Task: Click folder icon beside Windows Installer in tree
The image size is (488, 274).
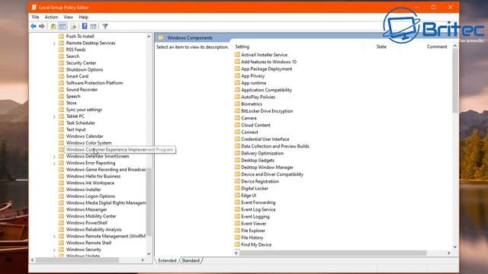Action: tap(61, 190)
